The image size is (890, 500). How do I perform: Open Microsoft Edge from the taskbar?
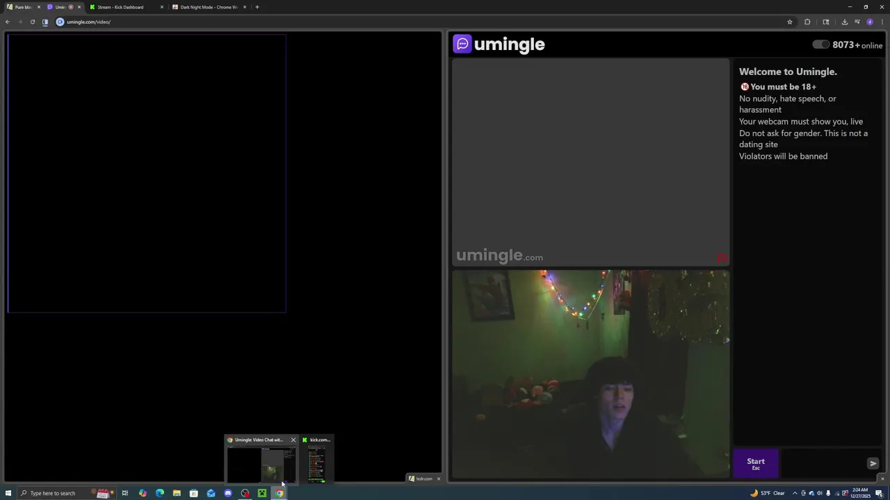coord(160,493)
